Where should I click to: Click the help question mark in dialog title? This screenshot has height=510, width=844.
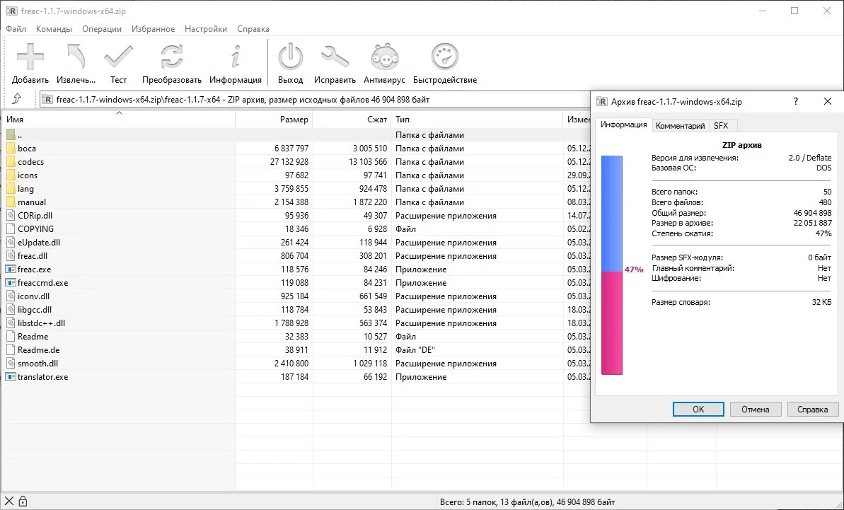point(796,101)
